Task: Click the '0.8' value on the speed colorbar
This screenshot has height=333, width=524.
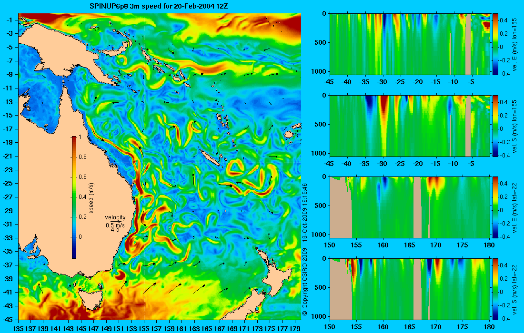Action: 82,157
